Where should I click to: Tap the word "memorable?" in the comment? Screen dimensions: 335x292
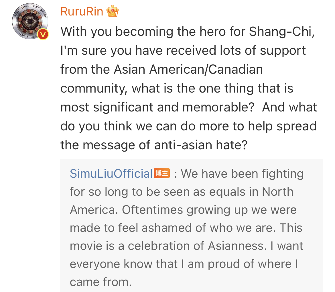[218, 107]
